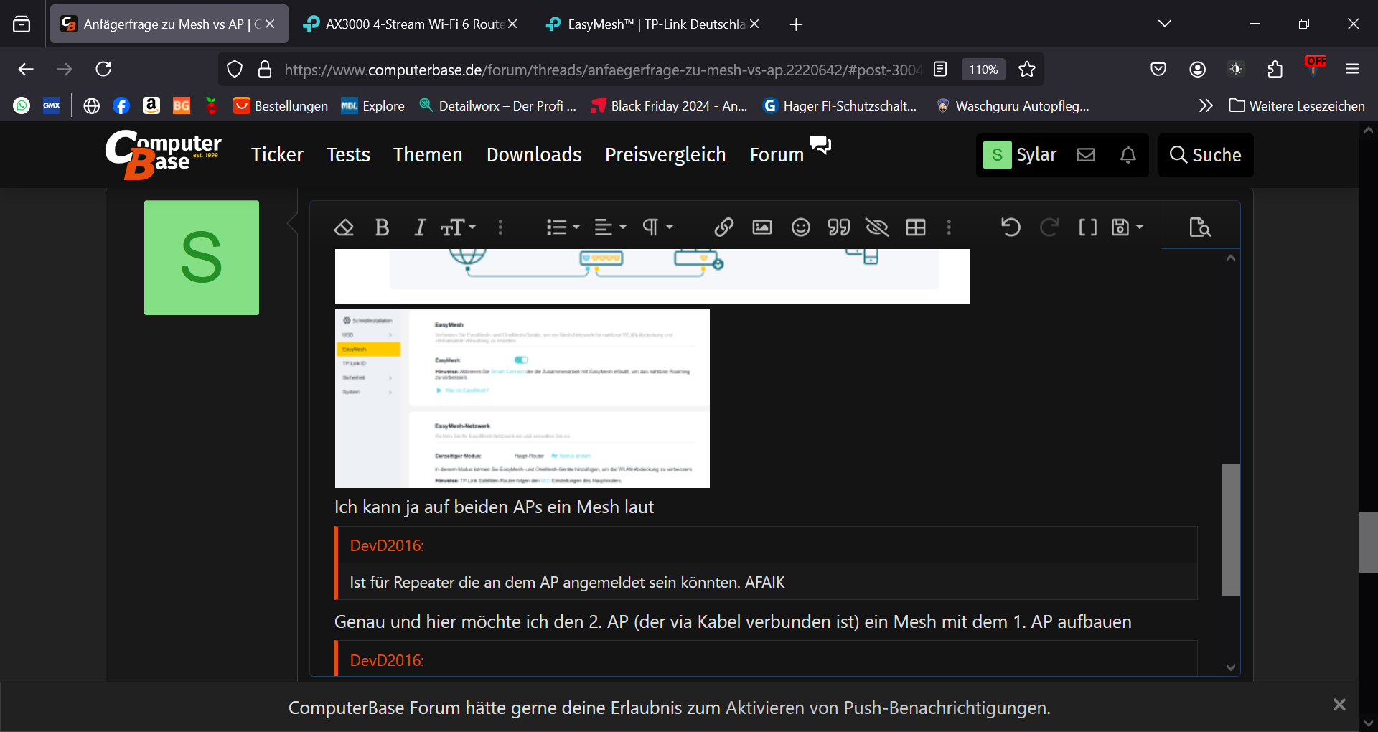Toggle BB code mode brackets icon
This screenshot has height=732, width=1378.
click(x=1087, y=227)
